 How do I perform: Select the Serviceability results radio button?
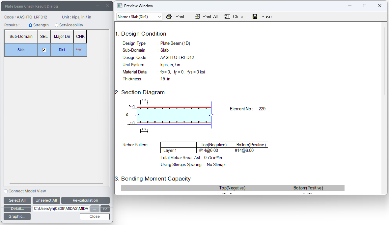point(57,25)
